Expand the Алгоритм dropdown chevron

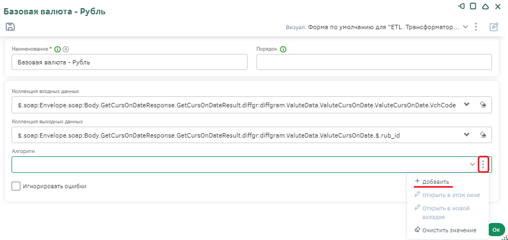click(x=473, y=164)
